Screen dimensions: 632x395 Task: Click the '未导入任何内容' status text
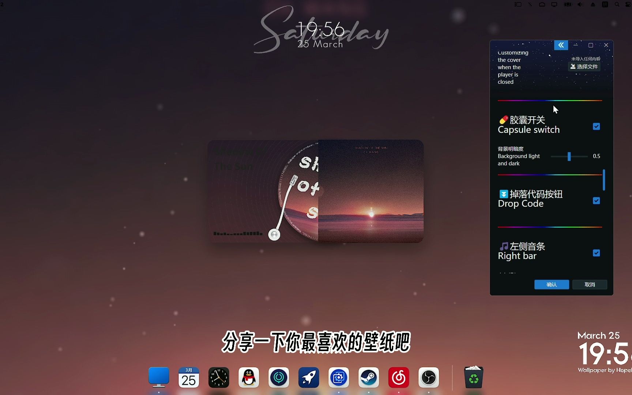(x=586, y=59)
